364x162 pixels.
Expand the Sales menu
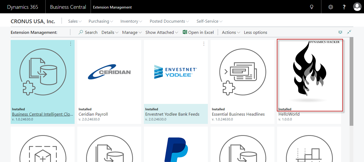75,21
